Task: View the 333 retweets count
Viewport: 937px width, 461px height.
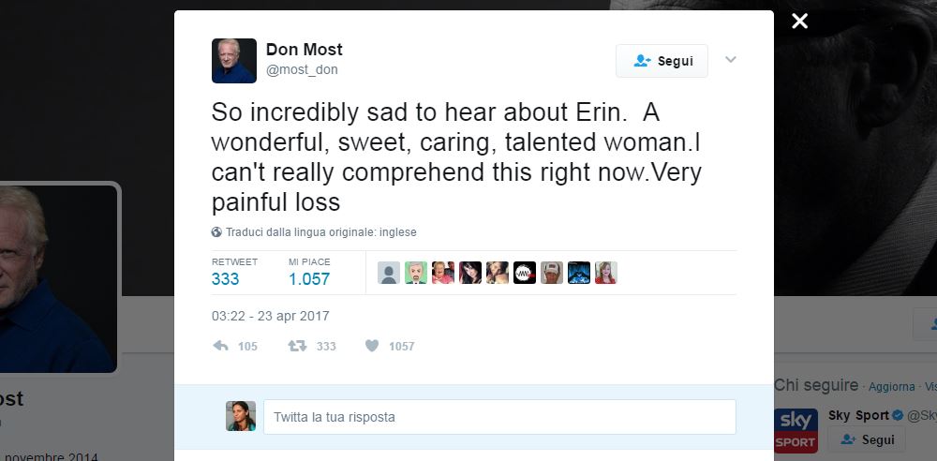Action: pos(225,279)
